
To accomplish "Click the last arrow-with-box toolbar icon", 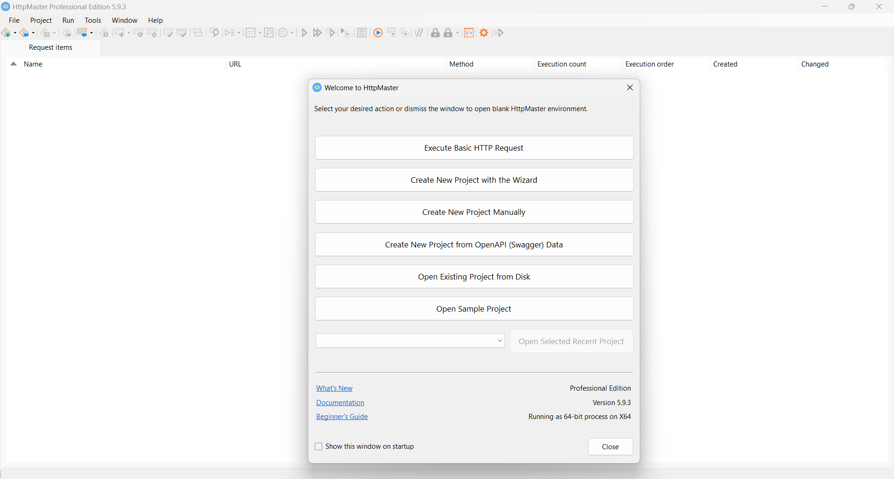I will coord(499,33).
